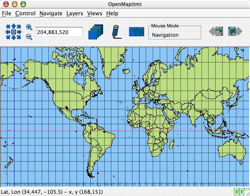Pan the map north using the up arrow

(x=14, y=26)
